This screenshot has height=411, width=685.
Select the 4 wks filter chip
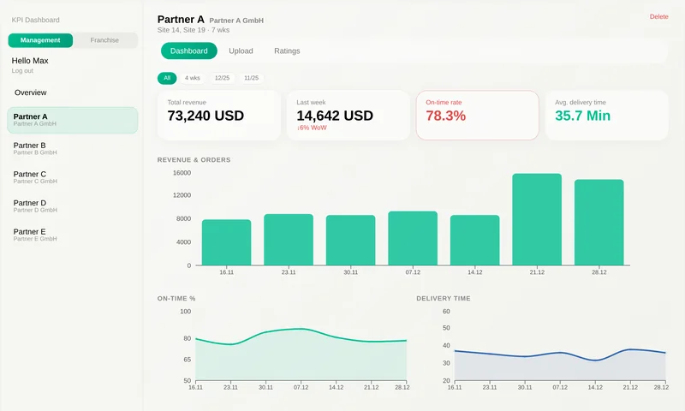coord(192,78)
